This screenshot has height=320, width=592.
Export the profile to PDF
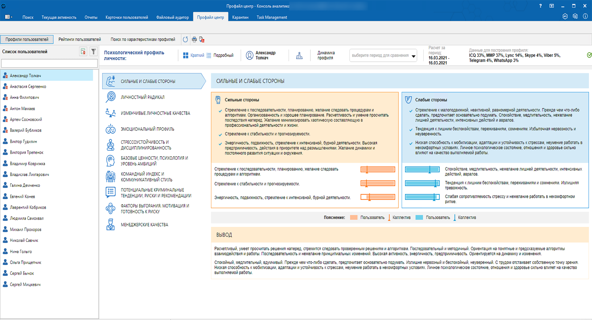(x=202, y=39)
